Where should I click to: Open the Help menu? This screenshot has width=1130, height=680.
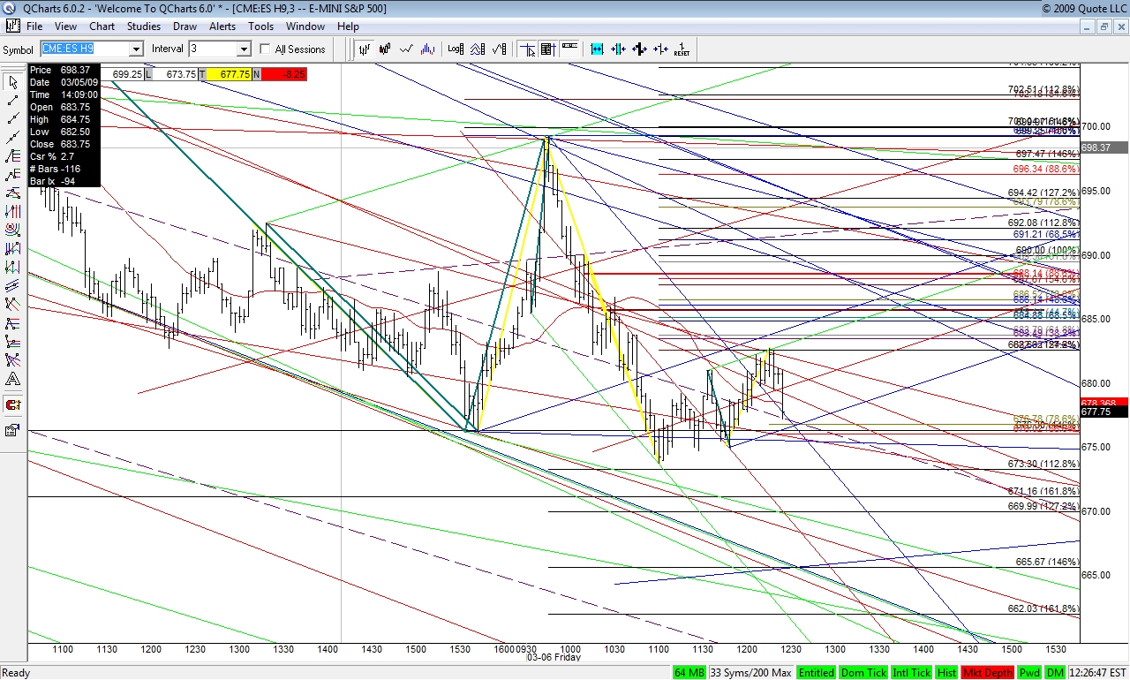pos(349,26)
